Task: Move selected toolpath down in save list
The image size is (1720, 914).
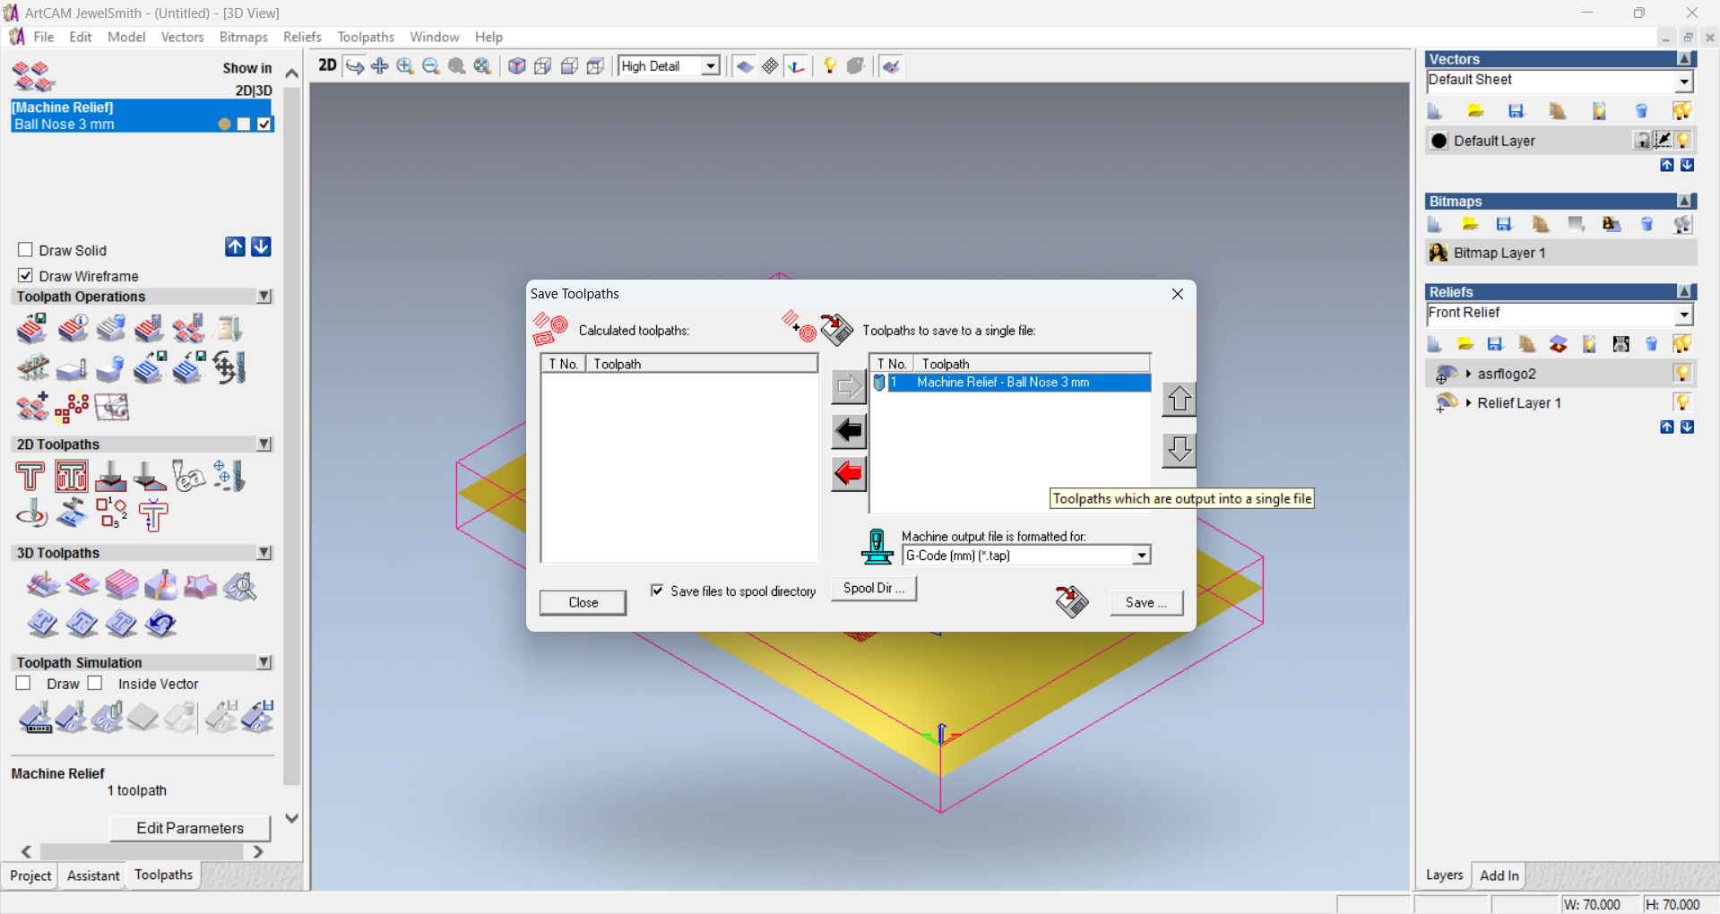Action: (x=1179, y=450)
